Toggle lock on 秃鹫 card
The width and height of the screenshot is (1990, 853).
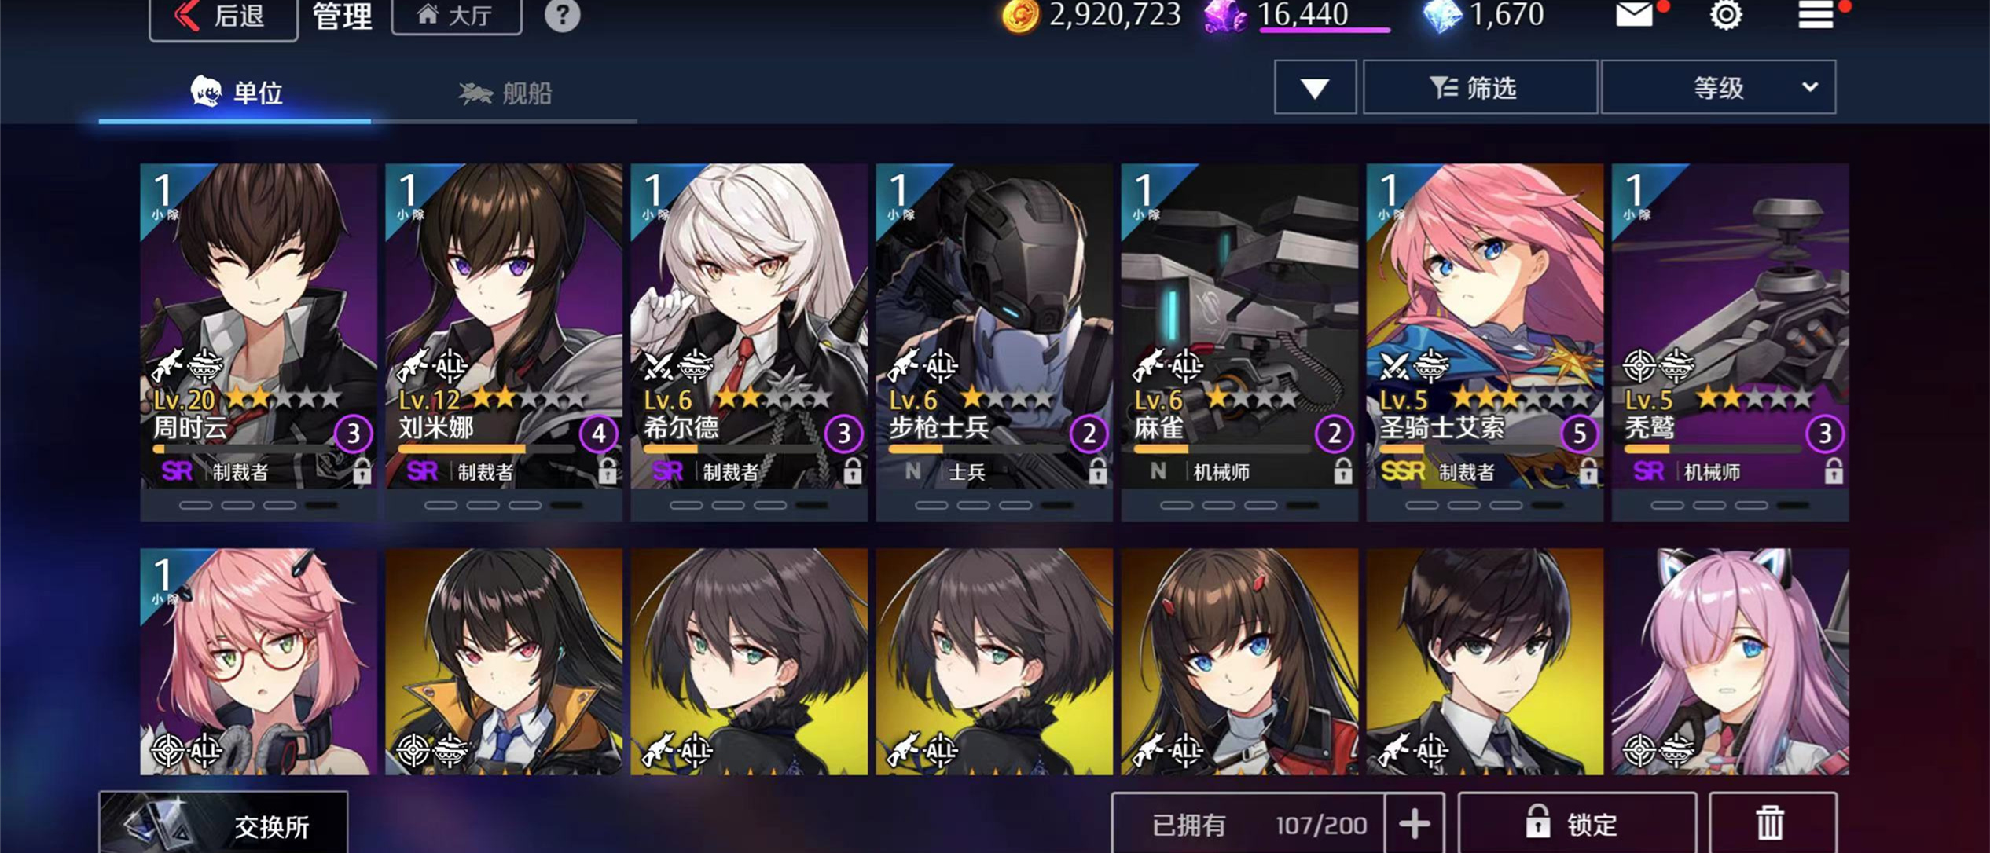1833,471
